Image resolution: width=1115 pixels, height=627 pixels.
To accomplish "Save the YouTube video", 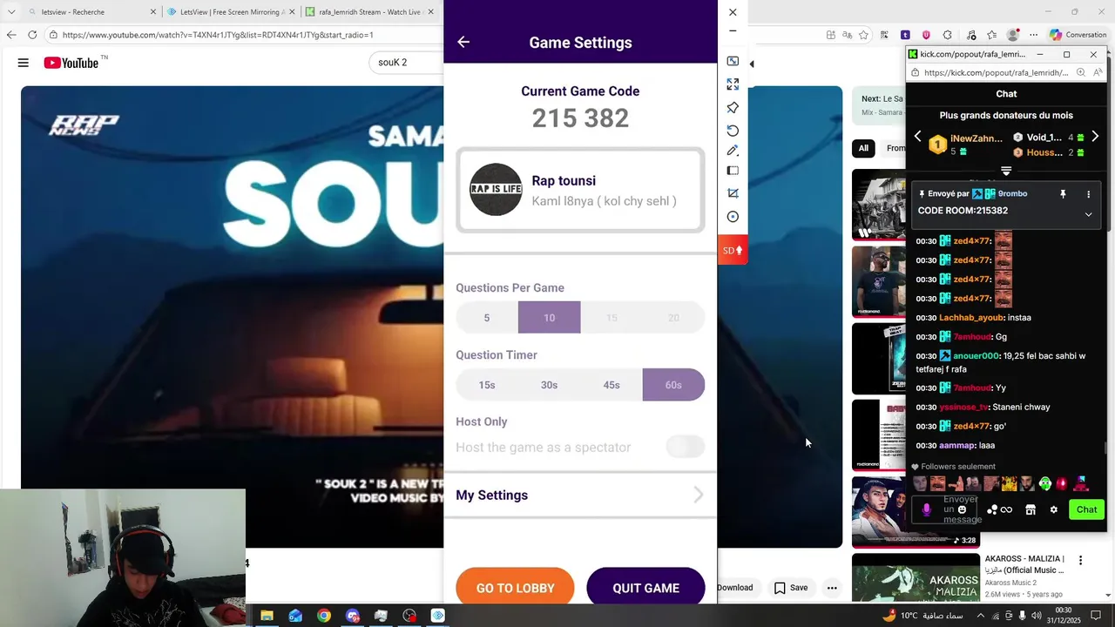I will 791,588.
